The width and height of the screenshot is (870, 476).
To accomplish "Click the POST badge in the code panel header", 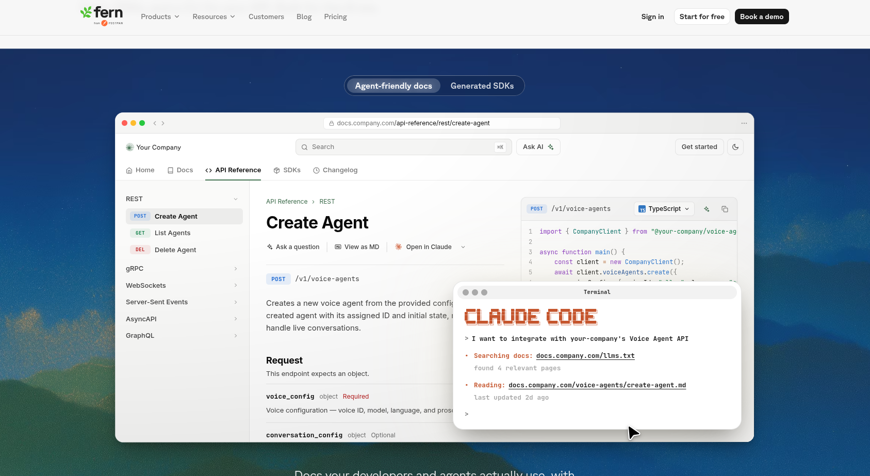I will pyautogui.click(x=537, y=209).
